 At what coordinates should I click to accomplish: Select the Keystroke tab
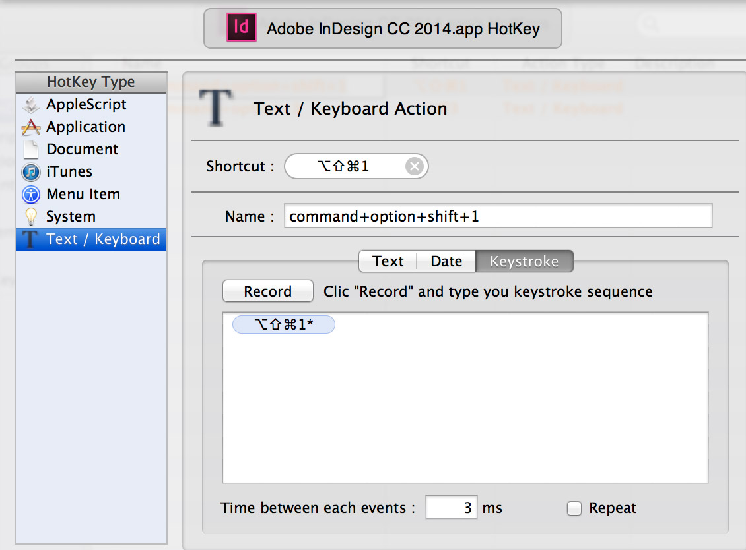tap(524, 261)
